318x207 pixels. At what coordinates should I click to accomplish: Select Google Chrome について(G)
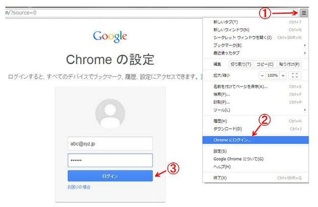click(x=255, y=159)
